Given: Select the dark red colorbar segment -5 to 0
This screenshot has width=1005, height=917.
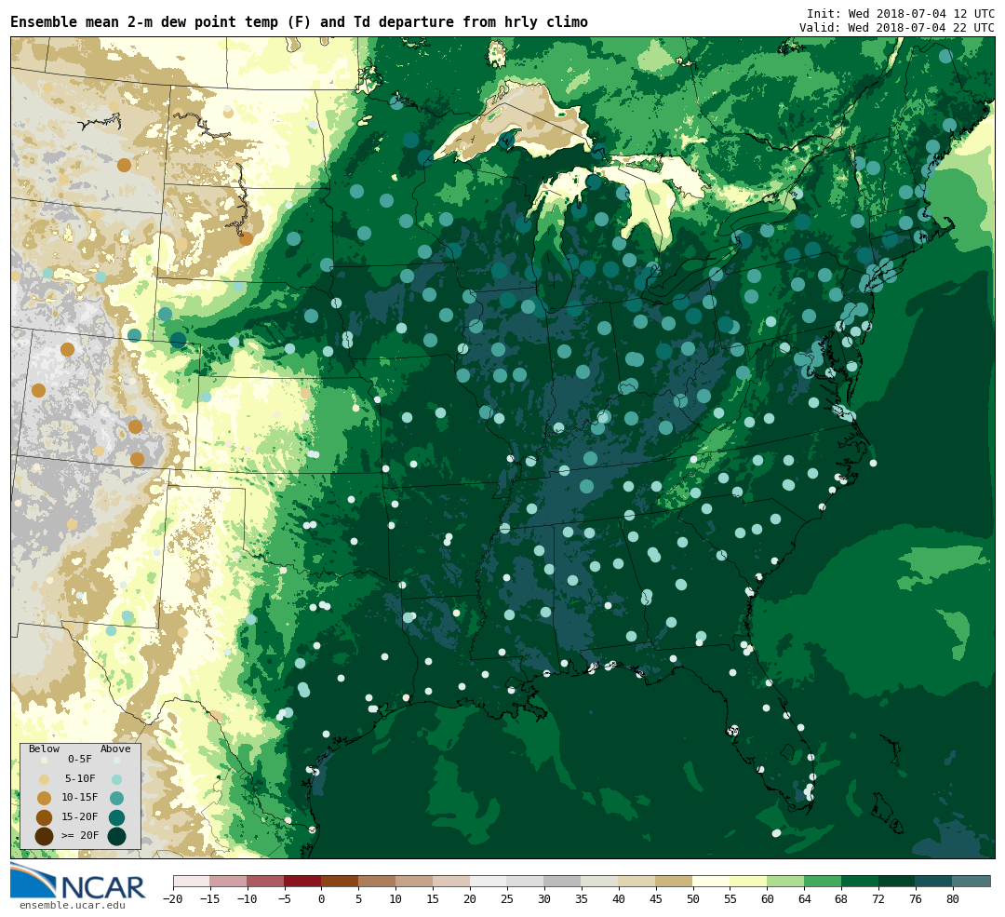Looking at the screenshot, I should coord(303,881).
